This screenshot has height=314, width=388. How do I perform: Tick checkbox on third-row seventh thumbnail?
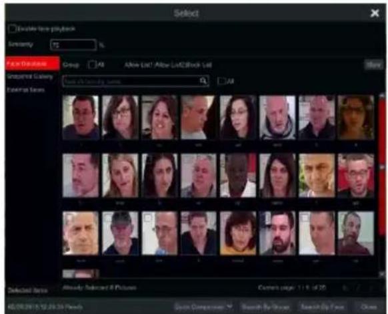tap(305, 218)
